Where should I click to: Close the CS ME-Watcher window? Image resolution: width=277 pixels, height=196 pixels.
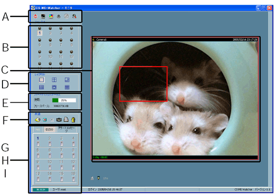pos(270,8)
